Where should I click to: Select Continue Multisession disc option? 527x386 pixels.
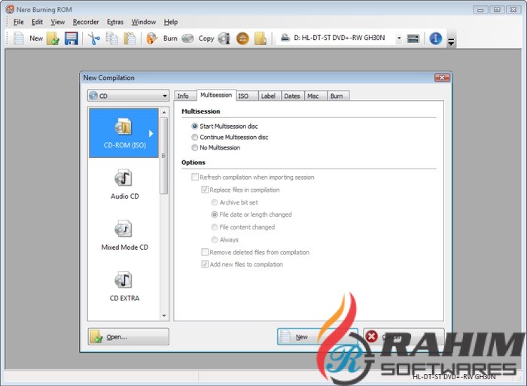point(230,137)
